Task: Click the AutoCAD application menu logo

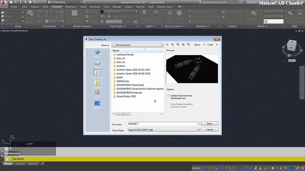Action: tap(4, 4)
